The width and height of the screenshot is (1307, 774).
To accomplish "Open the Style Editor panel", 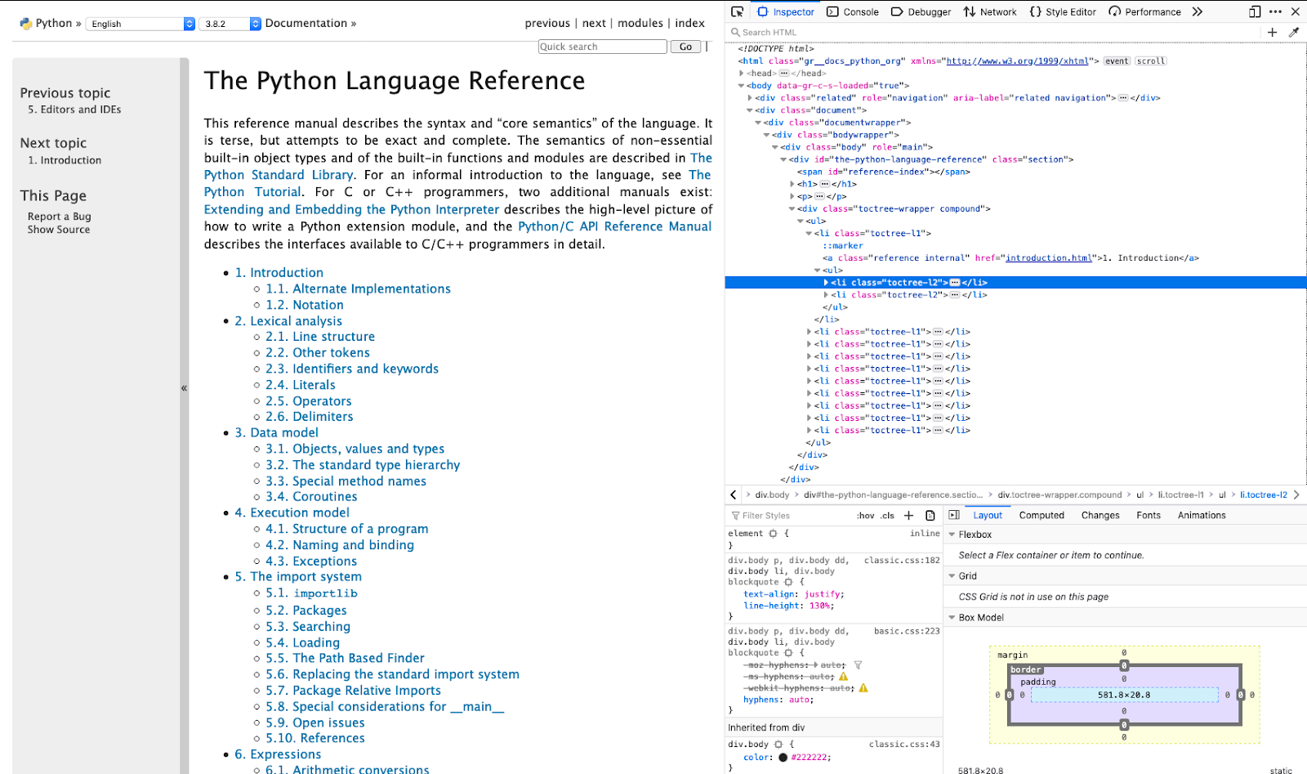I will click(1063, 11).
